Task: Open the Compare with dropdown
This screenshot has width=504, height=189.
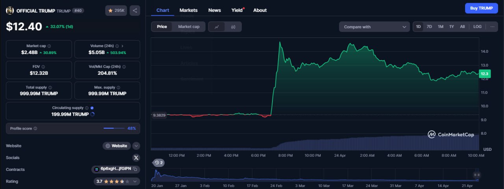Action: (x=374, y=27)
